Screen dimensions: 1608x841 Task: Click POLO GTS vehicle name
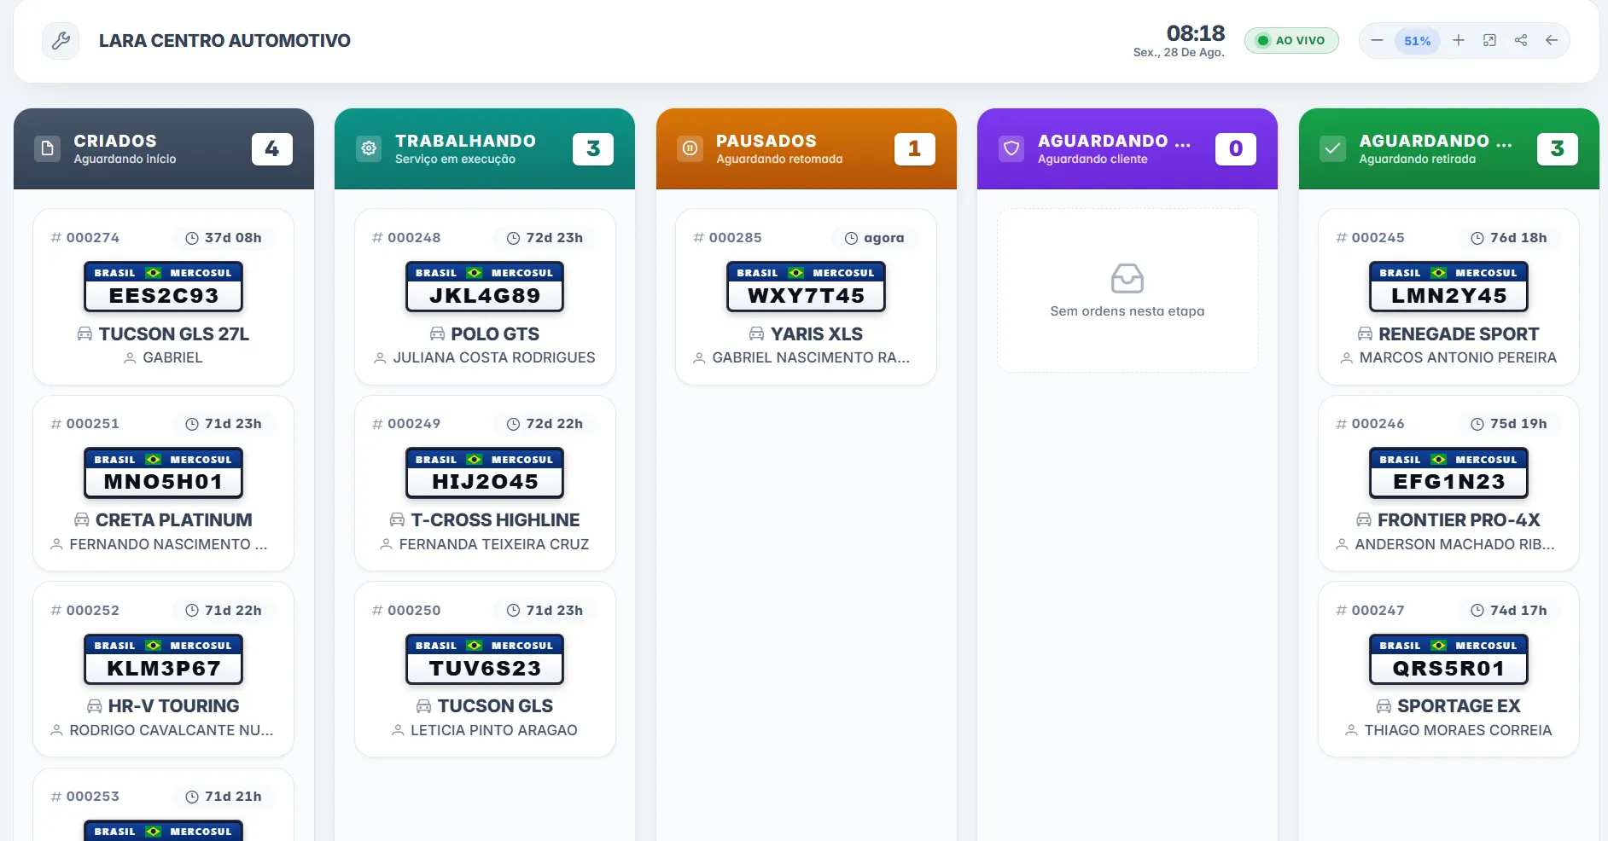point(495,334)
